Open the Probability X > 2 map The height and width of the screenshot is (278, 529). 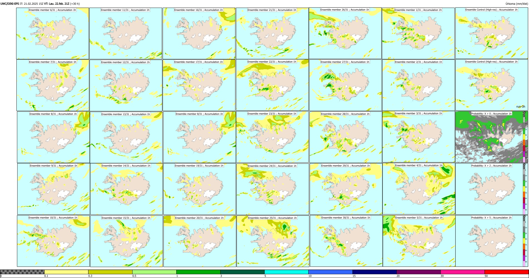[492, 189]
